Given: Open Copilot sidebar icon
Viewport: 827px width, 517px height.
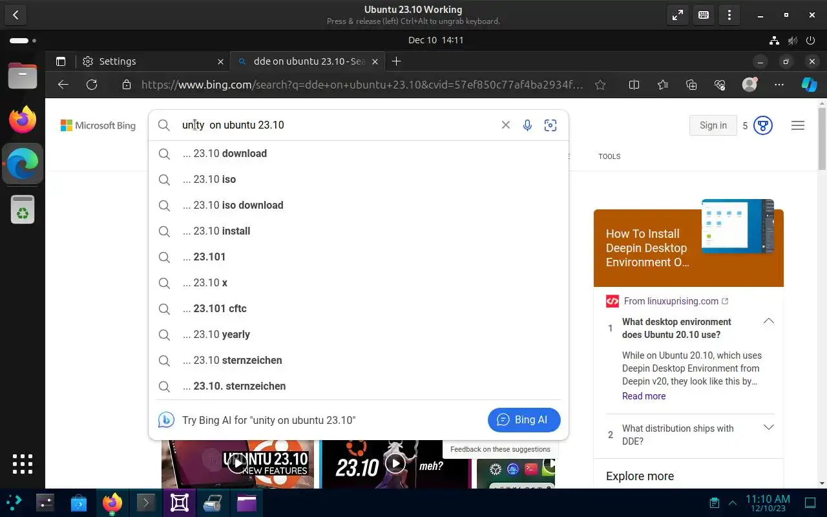Looking at the screenshot, I should [x=809, y=85].
